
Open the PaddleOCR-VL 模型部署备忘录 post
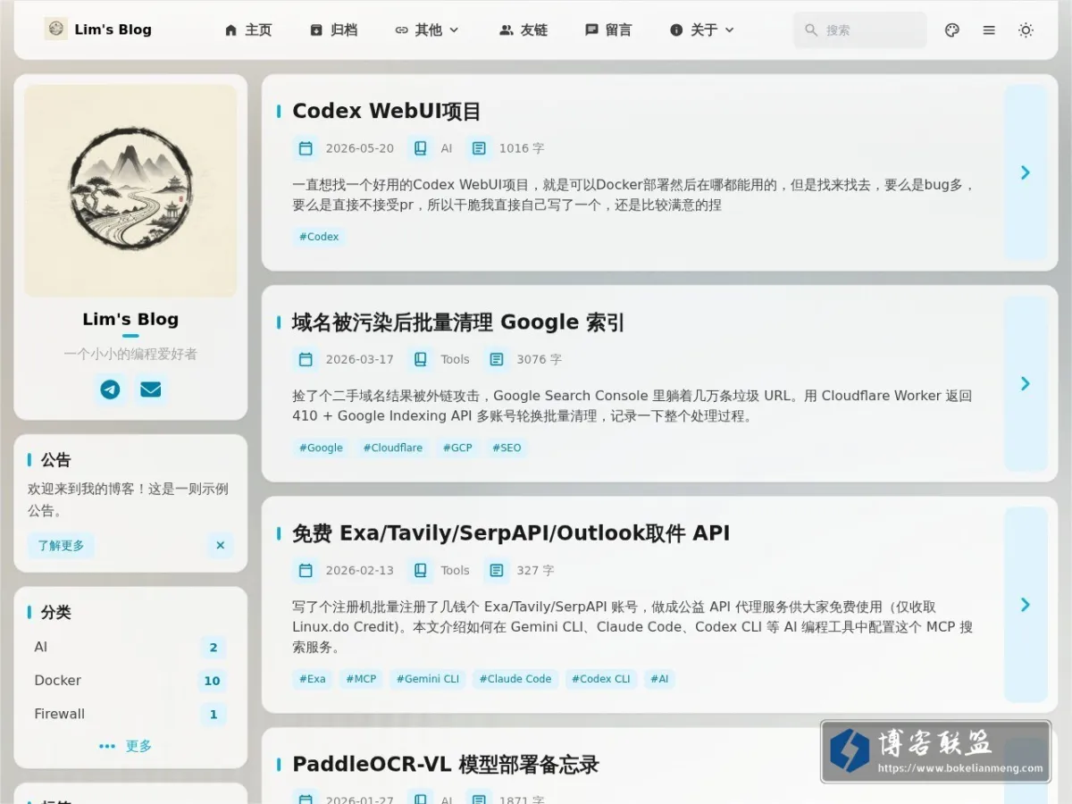446,765
